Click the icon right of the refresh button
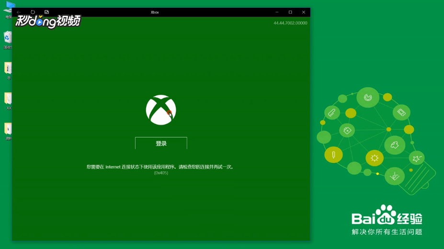This screenshot has width=444, height=249. coord(47,12)
